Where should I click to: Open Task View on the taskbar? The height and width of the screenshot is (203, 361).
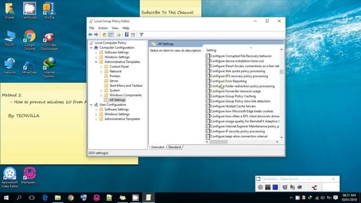[x=32, y=198]
